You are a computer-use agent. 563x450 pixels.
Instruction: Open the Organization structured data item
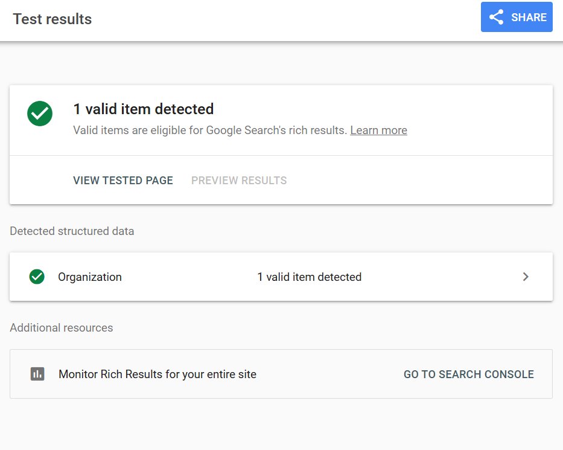pos(281,277)
